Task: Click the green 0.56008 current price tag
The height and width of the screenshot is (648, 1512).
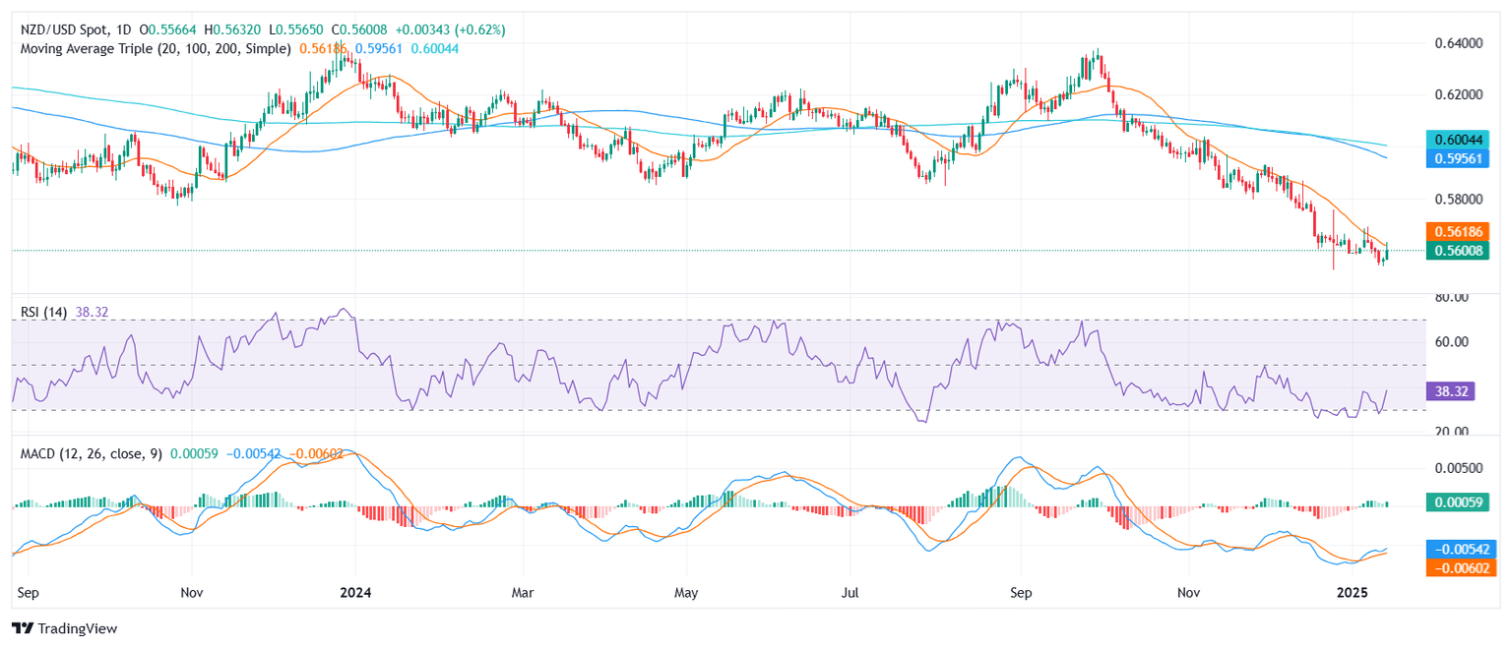Action: click(x=1461, y=251)
